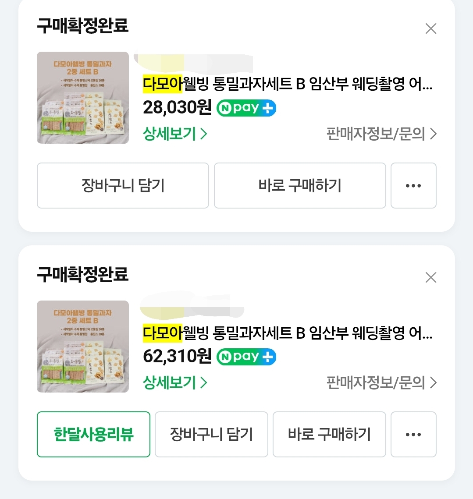The width and height of the screenshot is (473, 499).
Task: Dismiss the 28,030원 order card with X
Action: (x=431, y=29)
